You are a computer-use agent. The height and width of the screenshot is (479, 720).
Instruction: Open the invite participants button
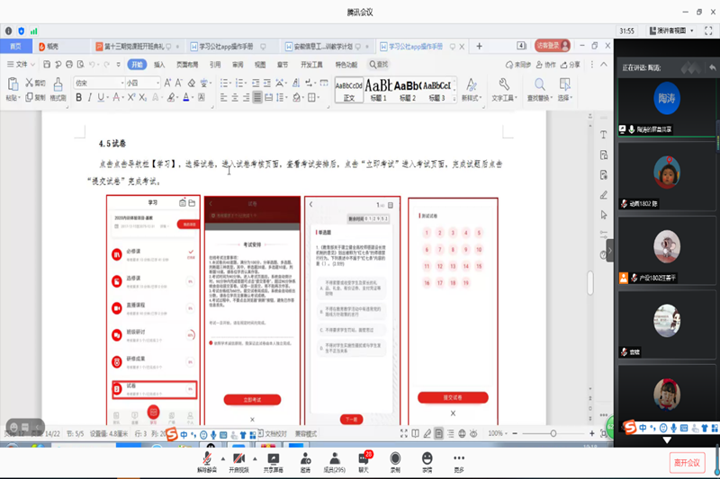coord(305,462)
